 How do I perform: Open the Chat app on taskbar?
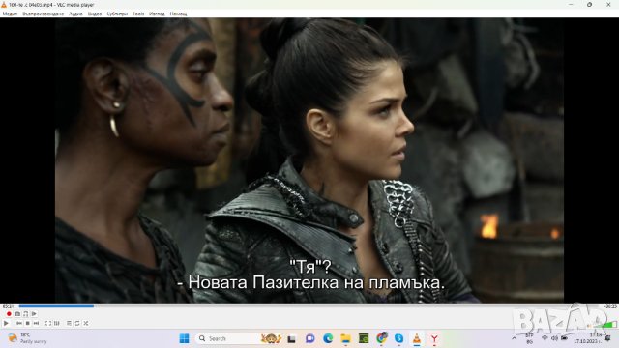(309, 338)
